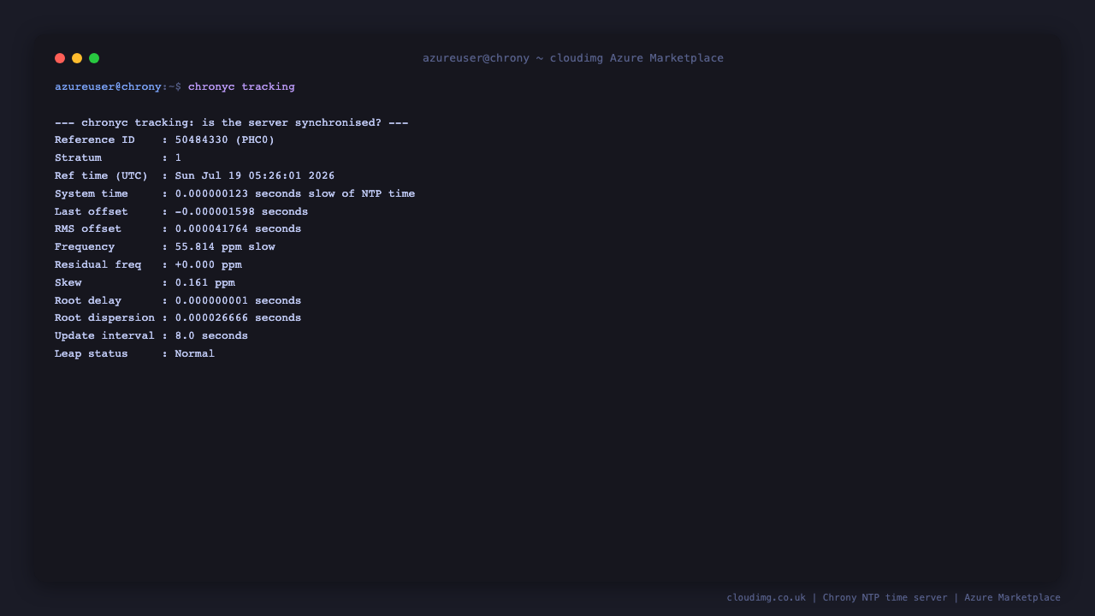The width and height of the screenshot is (1095, 616).
Task: Click the value '0.000026666 seconds'
Action: pyautogui.click(x=238, y=318)
